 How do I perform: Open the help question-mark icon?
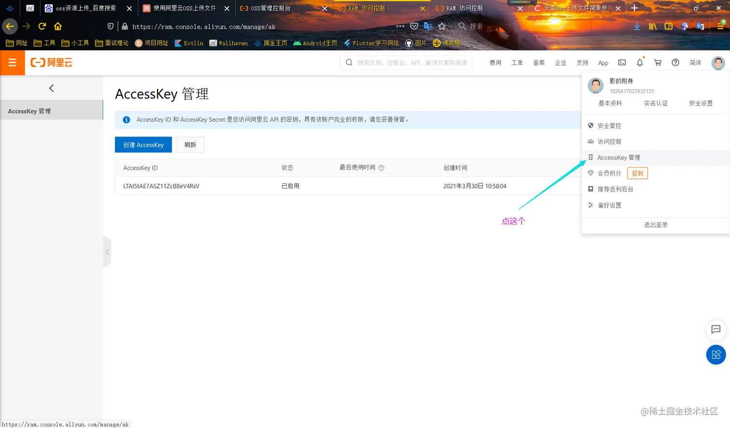(x=675, y=63)
